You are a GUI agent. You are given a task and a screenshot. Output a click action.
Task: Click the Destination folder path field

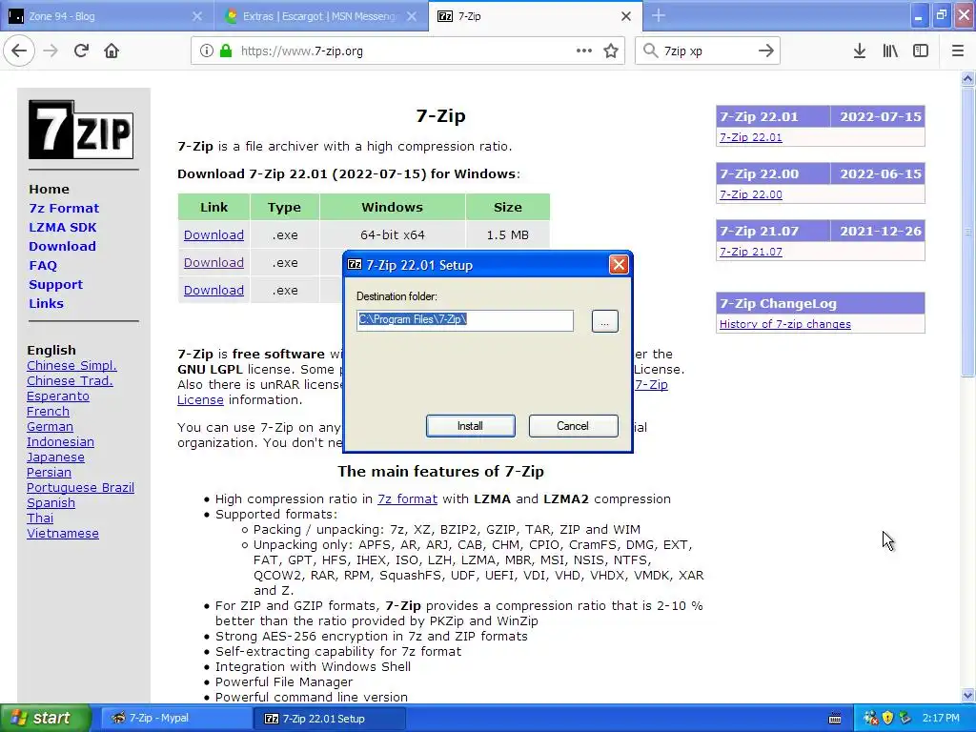465,320
